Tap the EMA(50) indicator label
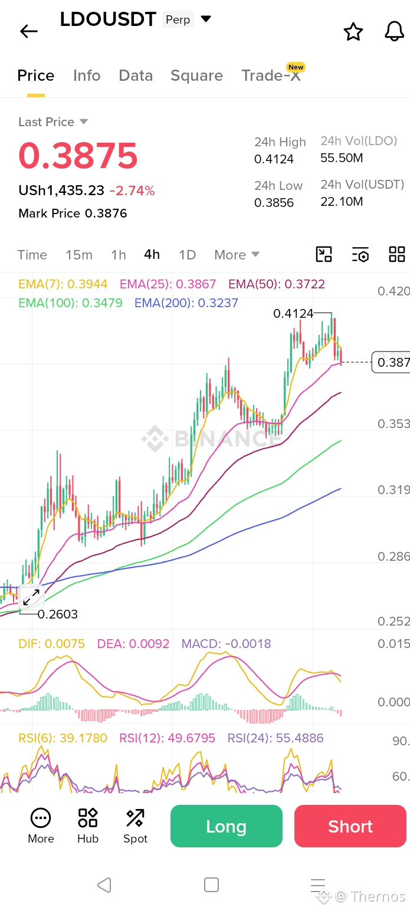This screenshot has width=410, height=911. click(277, 284)
